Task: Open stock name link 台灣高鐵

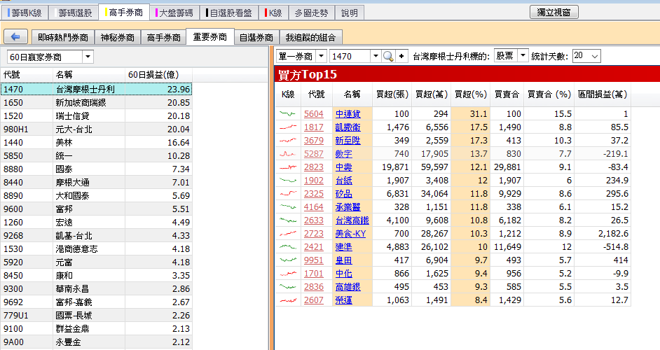Action: (352, 220)
